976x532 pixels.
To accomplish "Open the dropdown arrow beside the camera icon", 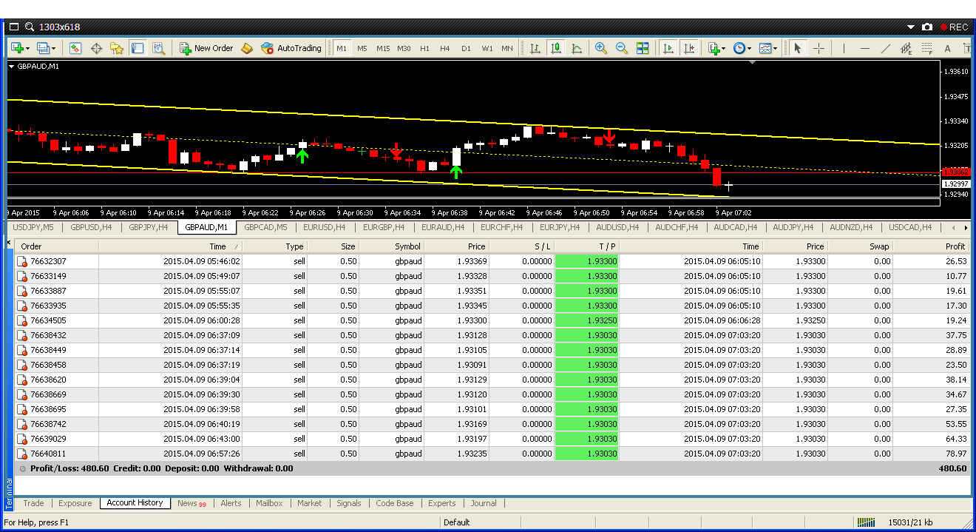I will pyautogui.click(x=911, y=27).
